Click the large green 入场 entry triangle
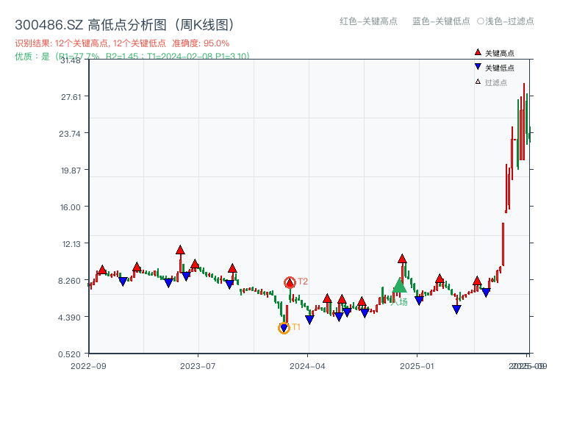The width and height of the screenshot is (588, 441). [399, 285]
